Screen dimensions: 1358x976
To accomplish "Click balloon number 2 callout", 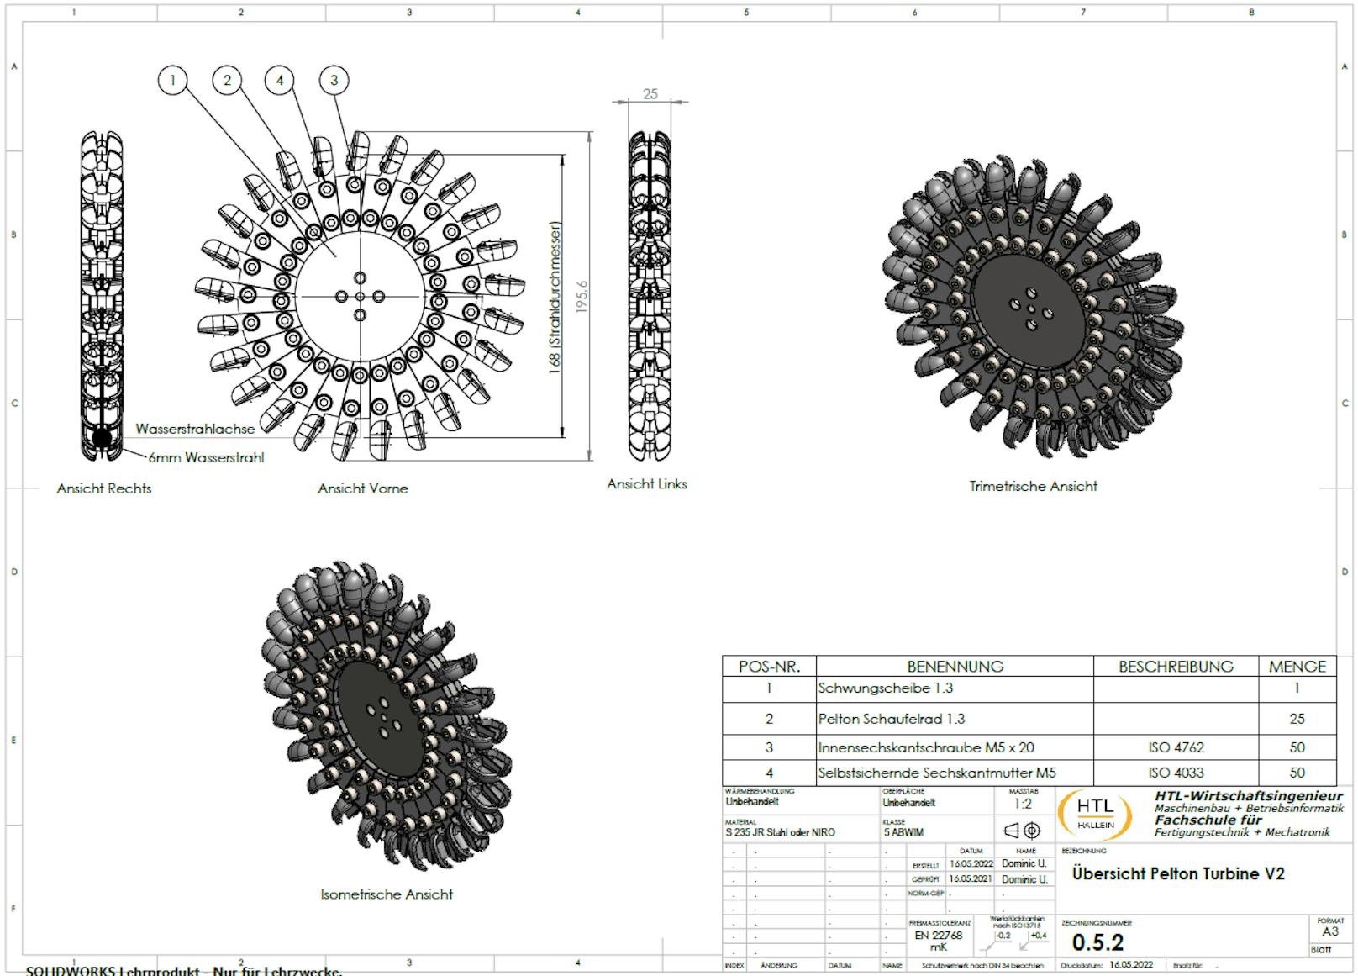I will click(x=227, y=81).
